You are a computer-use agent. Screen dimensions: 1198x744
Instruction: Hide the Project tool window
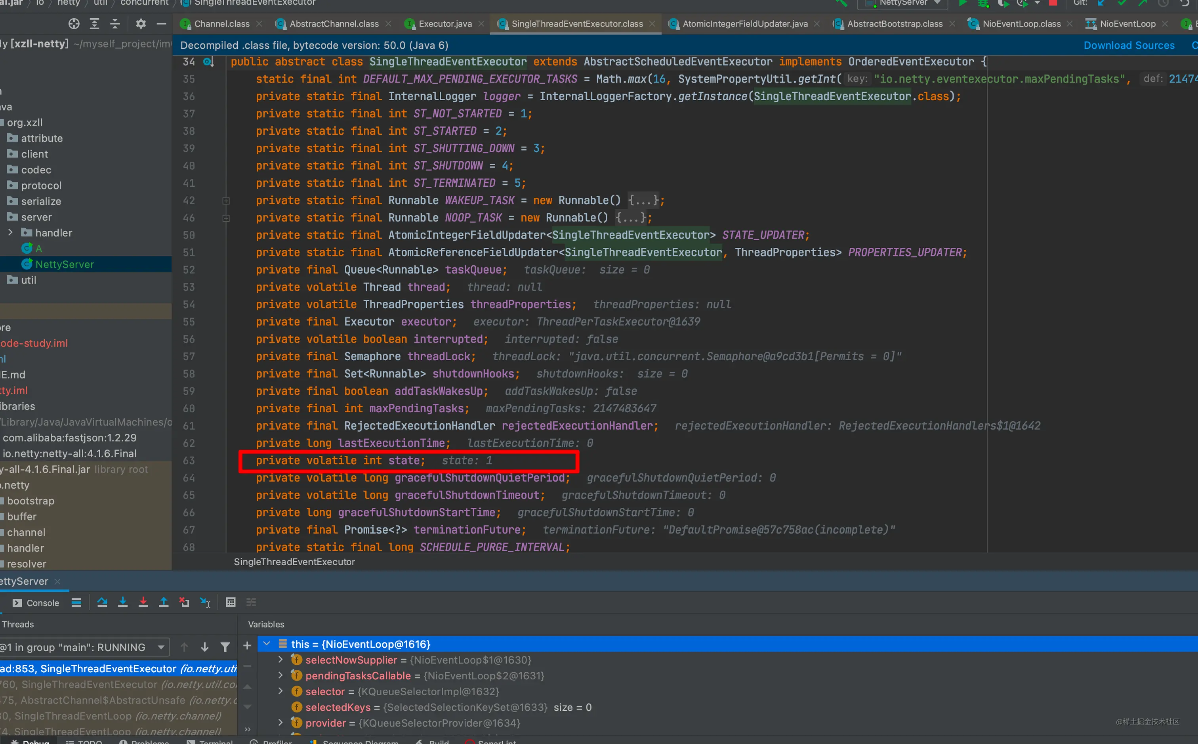click(161, 23)
